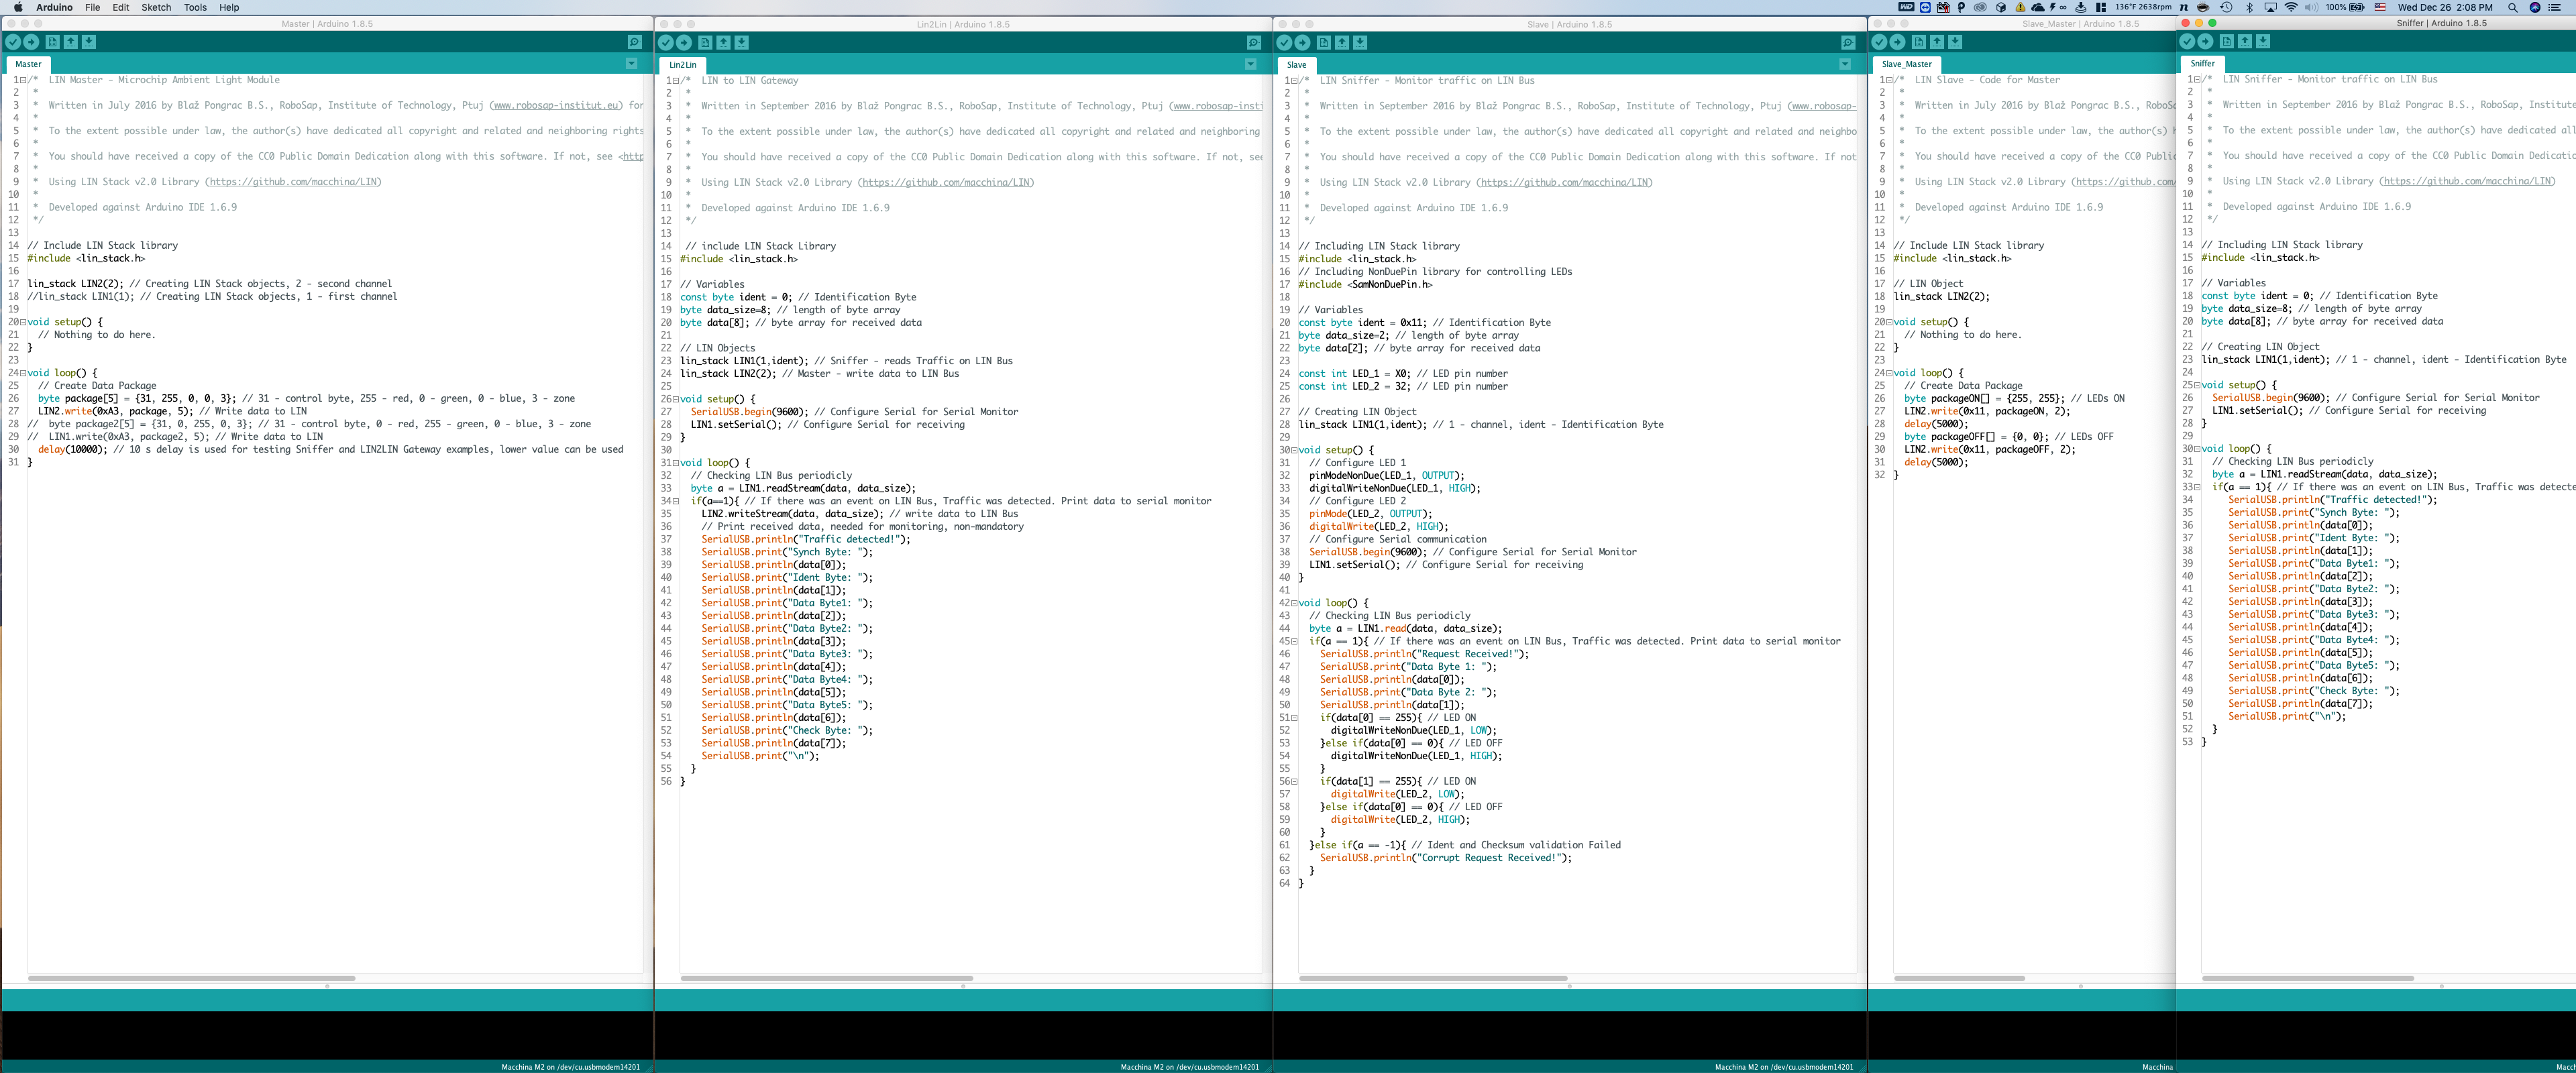The image size is (2576, 1073).
Task: Click Open sketch icon in Slave window
Action: (1342, 42)
